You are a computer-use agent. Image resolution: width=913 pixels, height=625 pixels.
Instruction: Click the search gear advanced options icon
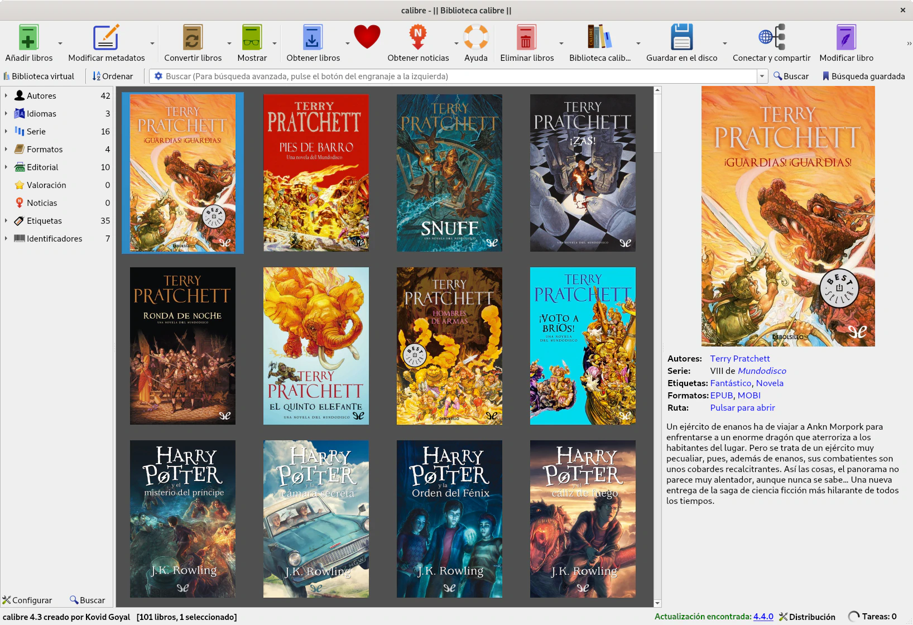158,76
